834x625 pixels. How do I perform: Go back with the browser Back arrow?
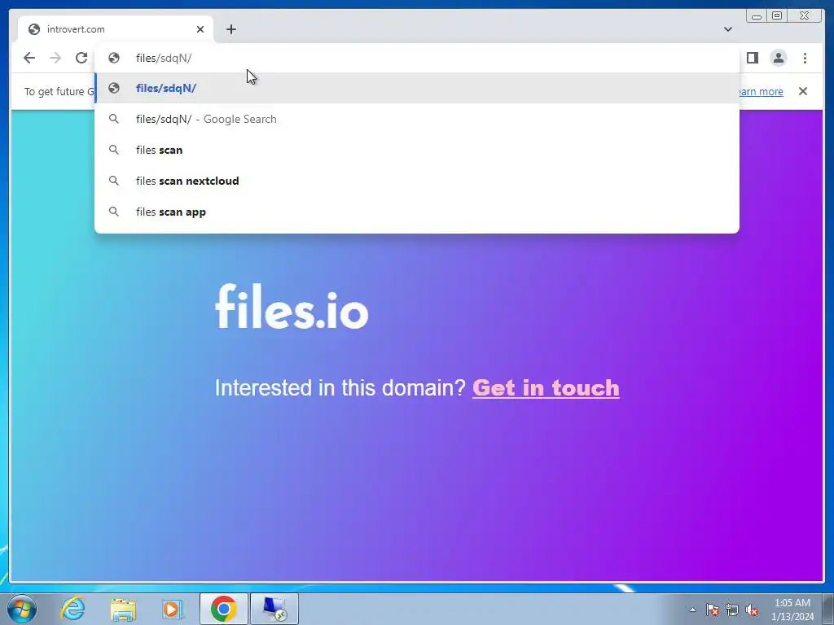(x=29, y=58)
